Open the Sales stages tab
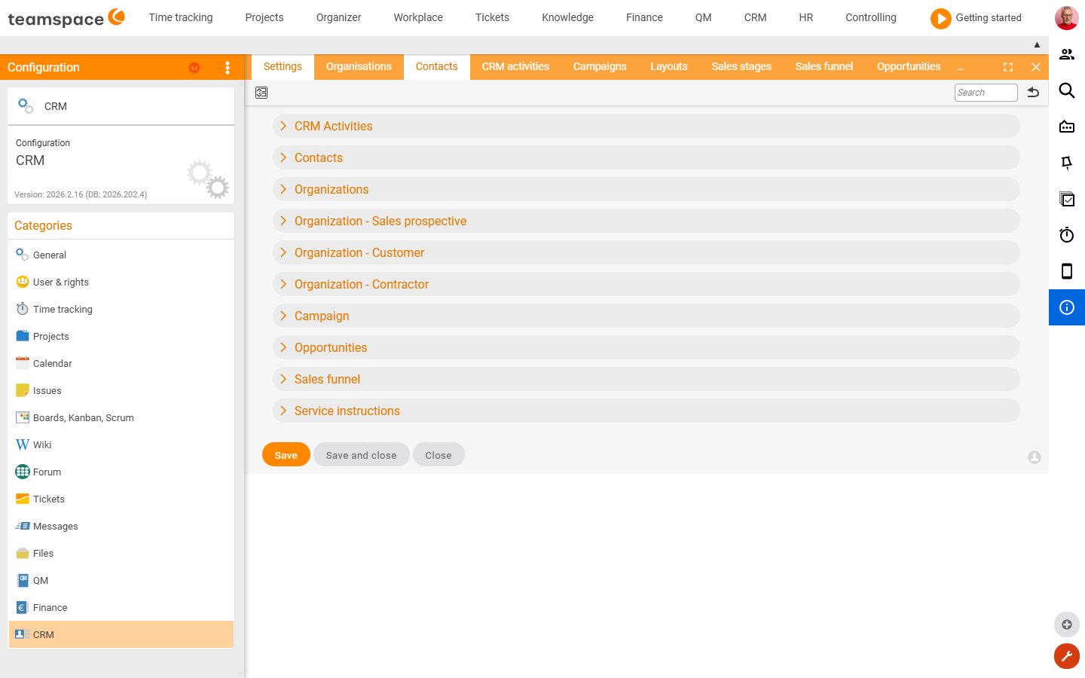 (741, 67)
